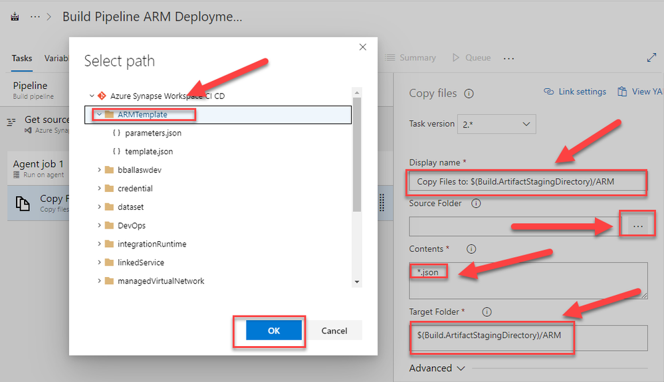Click the Queue build button
Viewport: 664px width, 382px height.
coord(471,58)
